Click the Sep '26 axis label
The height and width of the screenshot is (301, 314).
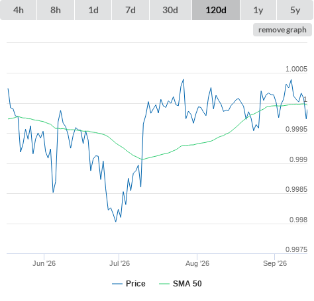point(275,263)
